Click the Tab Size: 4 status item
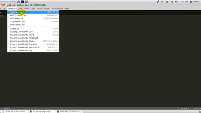The height and width of the screenshot is (113, 201). click(185, 108)
